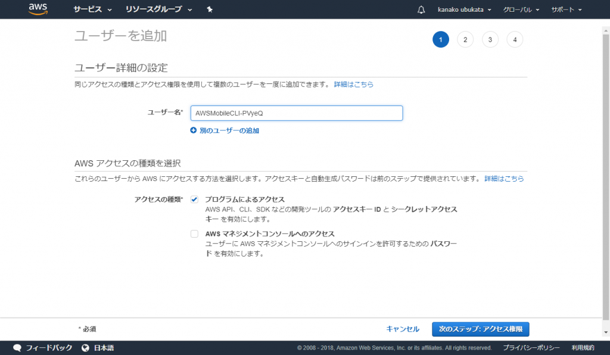610x355 pixels.
Task: Go to step 2 indicator
Action: coord(465,39)
